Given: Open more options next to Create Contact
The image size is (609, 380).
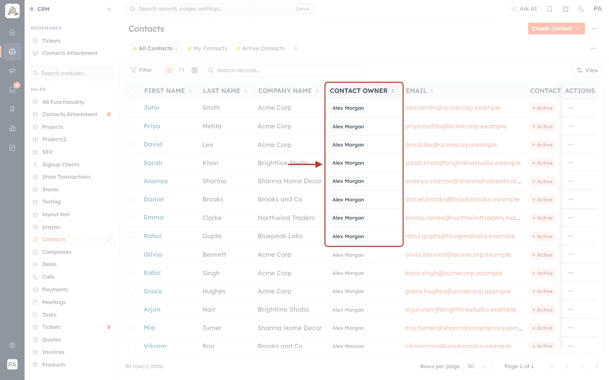Looking at the screenshot, I should click(594, 29).
